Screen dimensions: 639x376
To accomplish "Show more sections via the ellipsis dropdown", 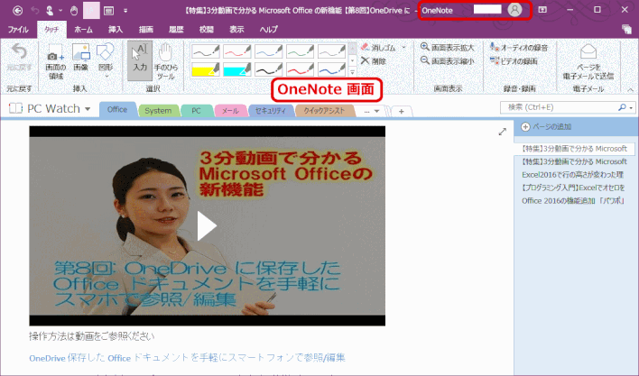I will click(x=372, y=111).
